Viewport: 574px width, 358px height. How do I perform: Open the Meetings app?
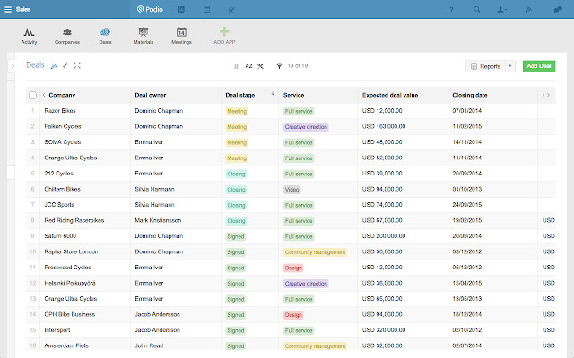click(x=181, y=36)
